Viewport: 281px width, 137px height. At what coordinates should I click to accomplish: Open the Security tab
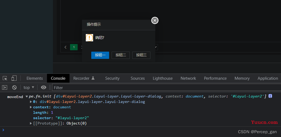112,78
